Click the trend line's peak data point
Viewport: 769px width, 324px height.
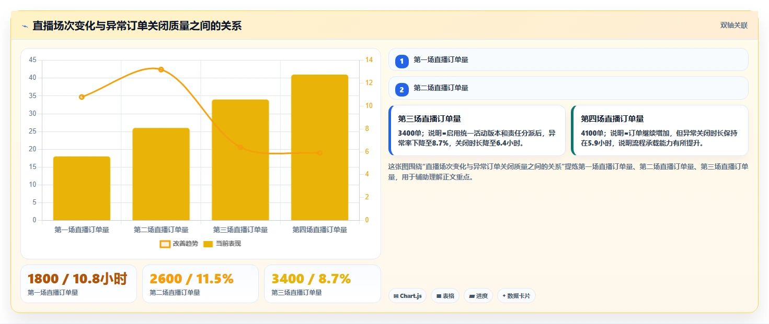[161, 69]
